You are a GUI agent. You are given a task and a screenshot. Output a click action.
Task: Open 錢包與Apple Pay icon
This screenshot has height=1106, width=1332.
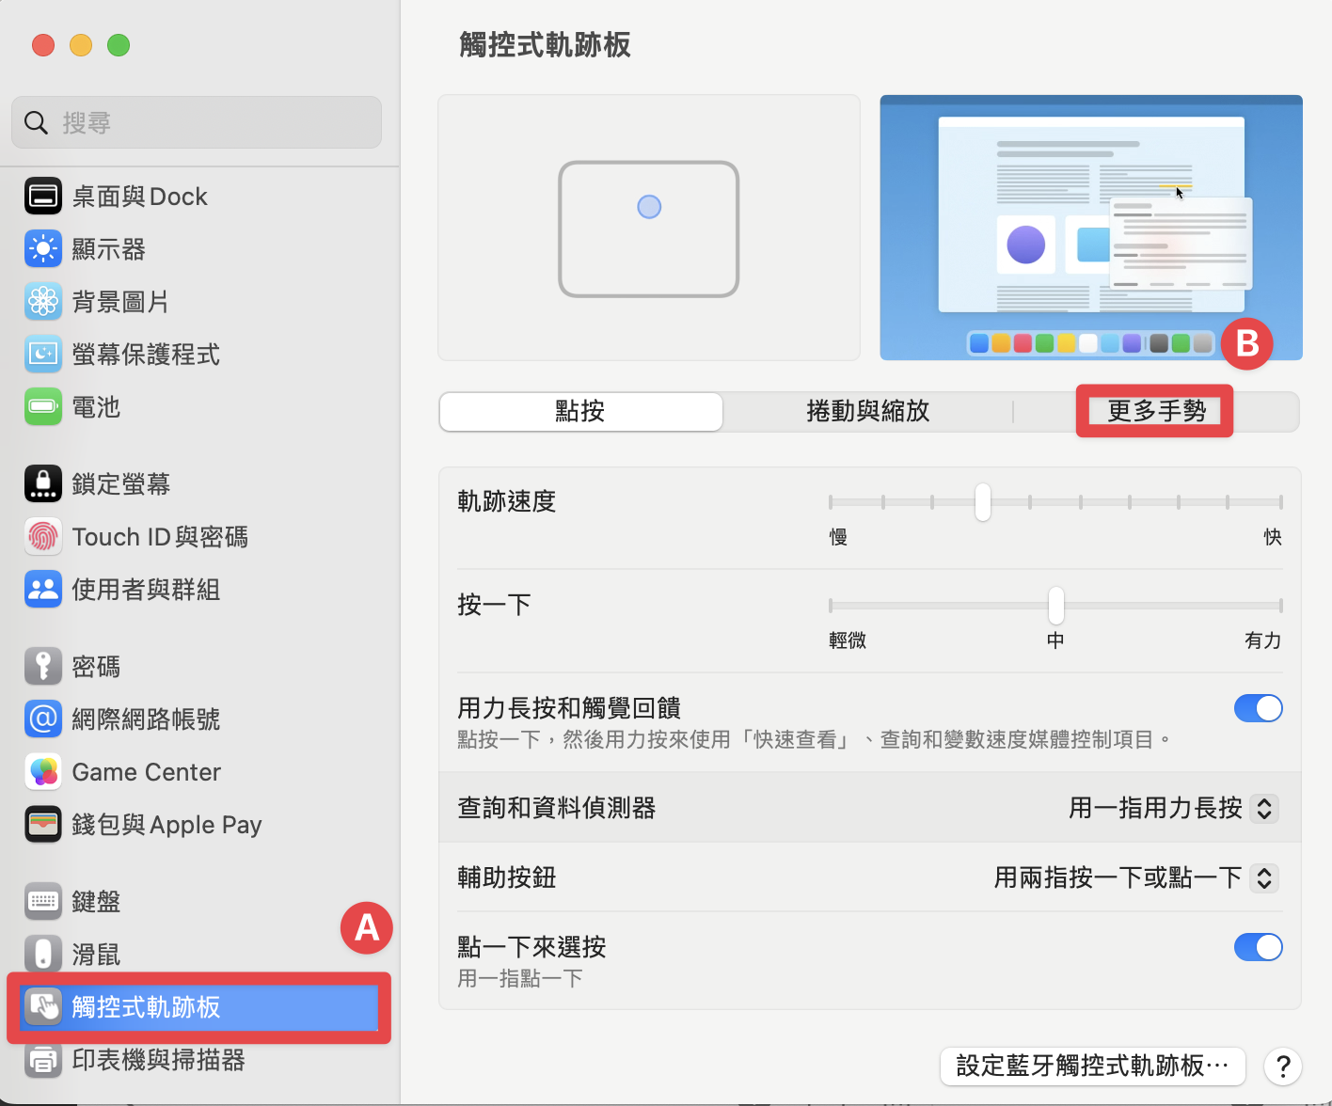click(x=43, y=824)
